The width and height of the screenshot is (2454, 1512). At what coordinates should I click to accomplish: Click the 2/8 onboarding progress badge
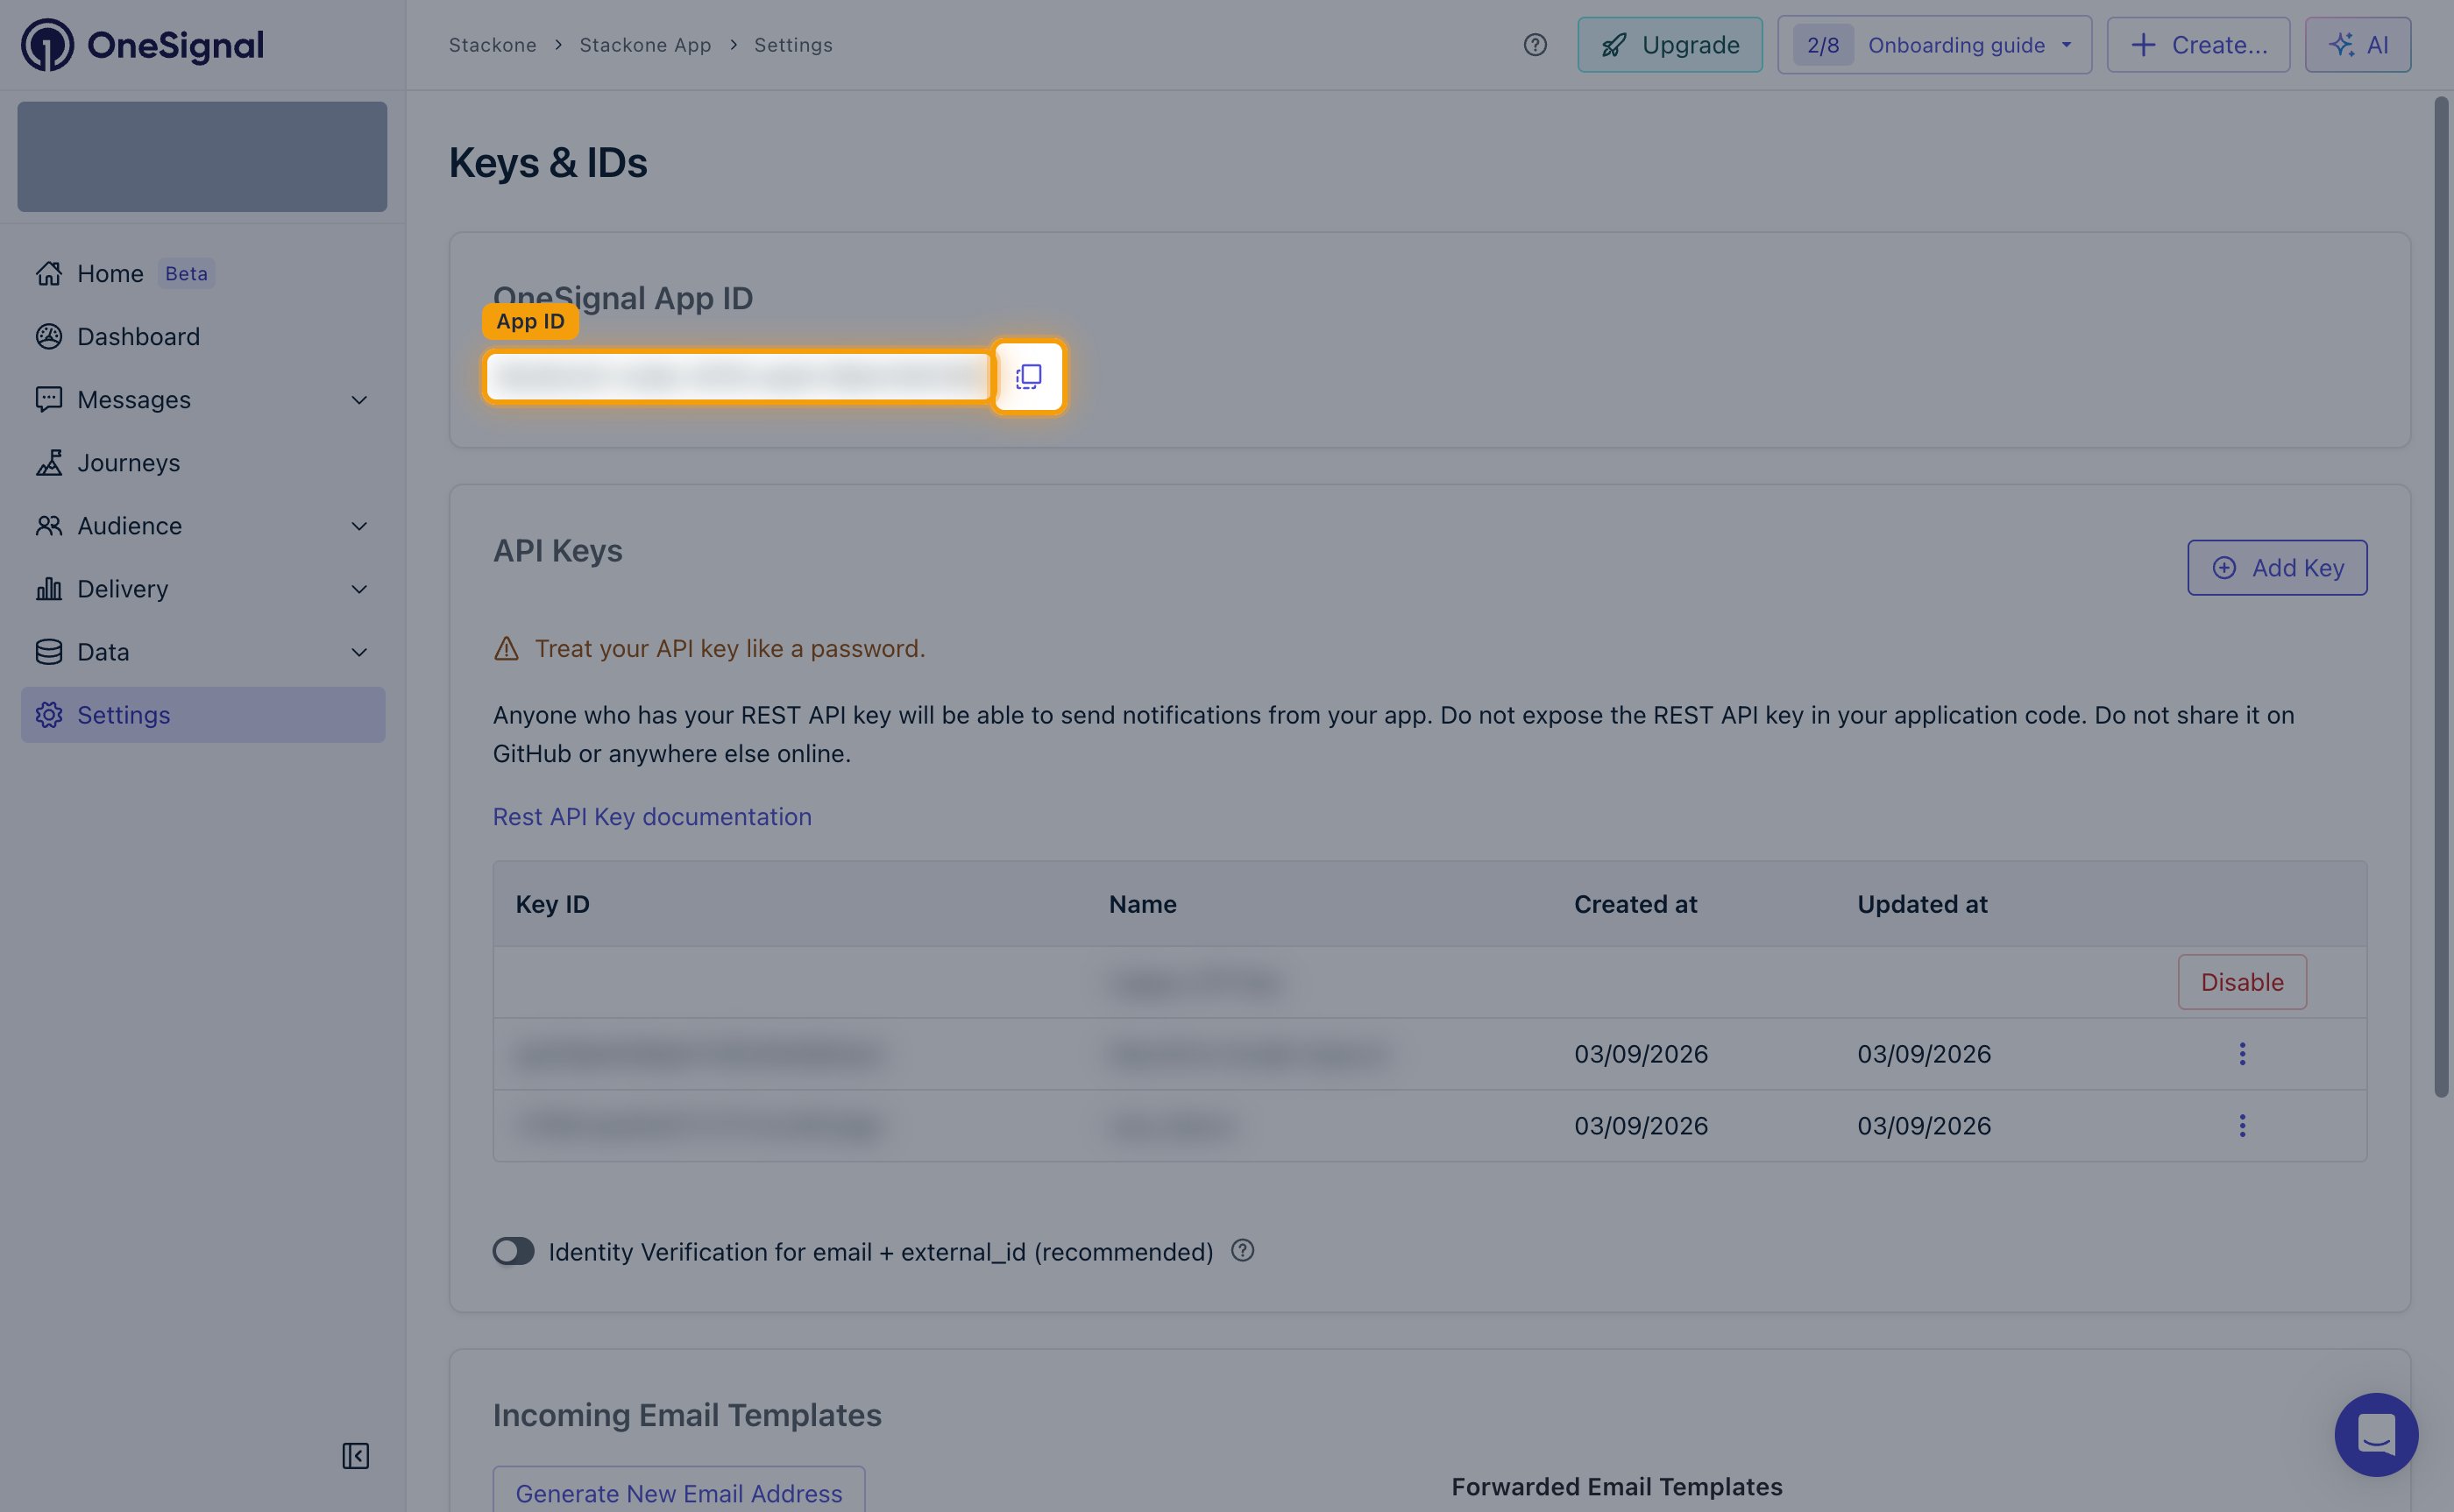[1823, 45]
